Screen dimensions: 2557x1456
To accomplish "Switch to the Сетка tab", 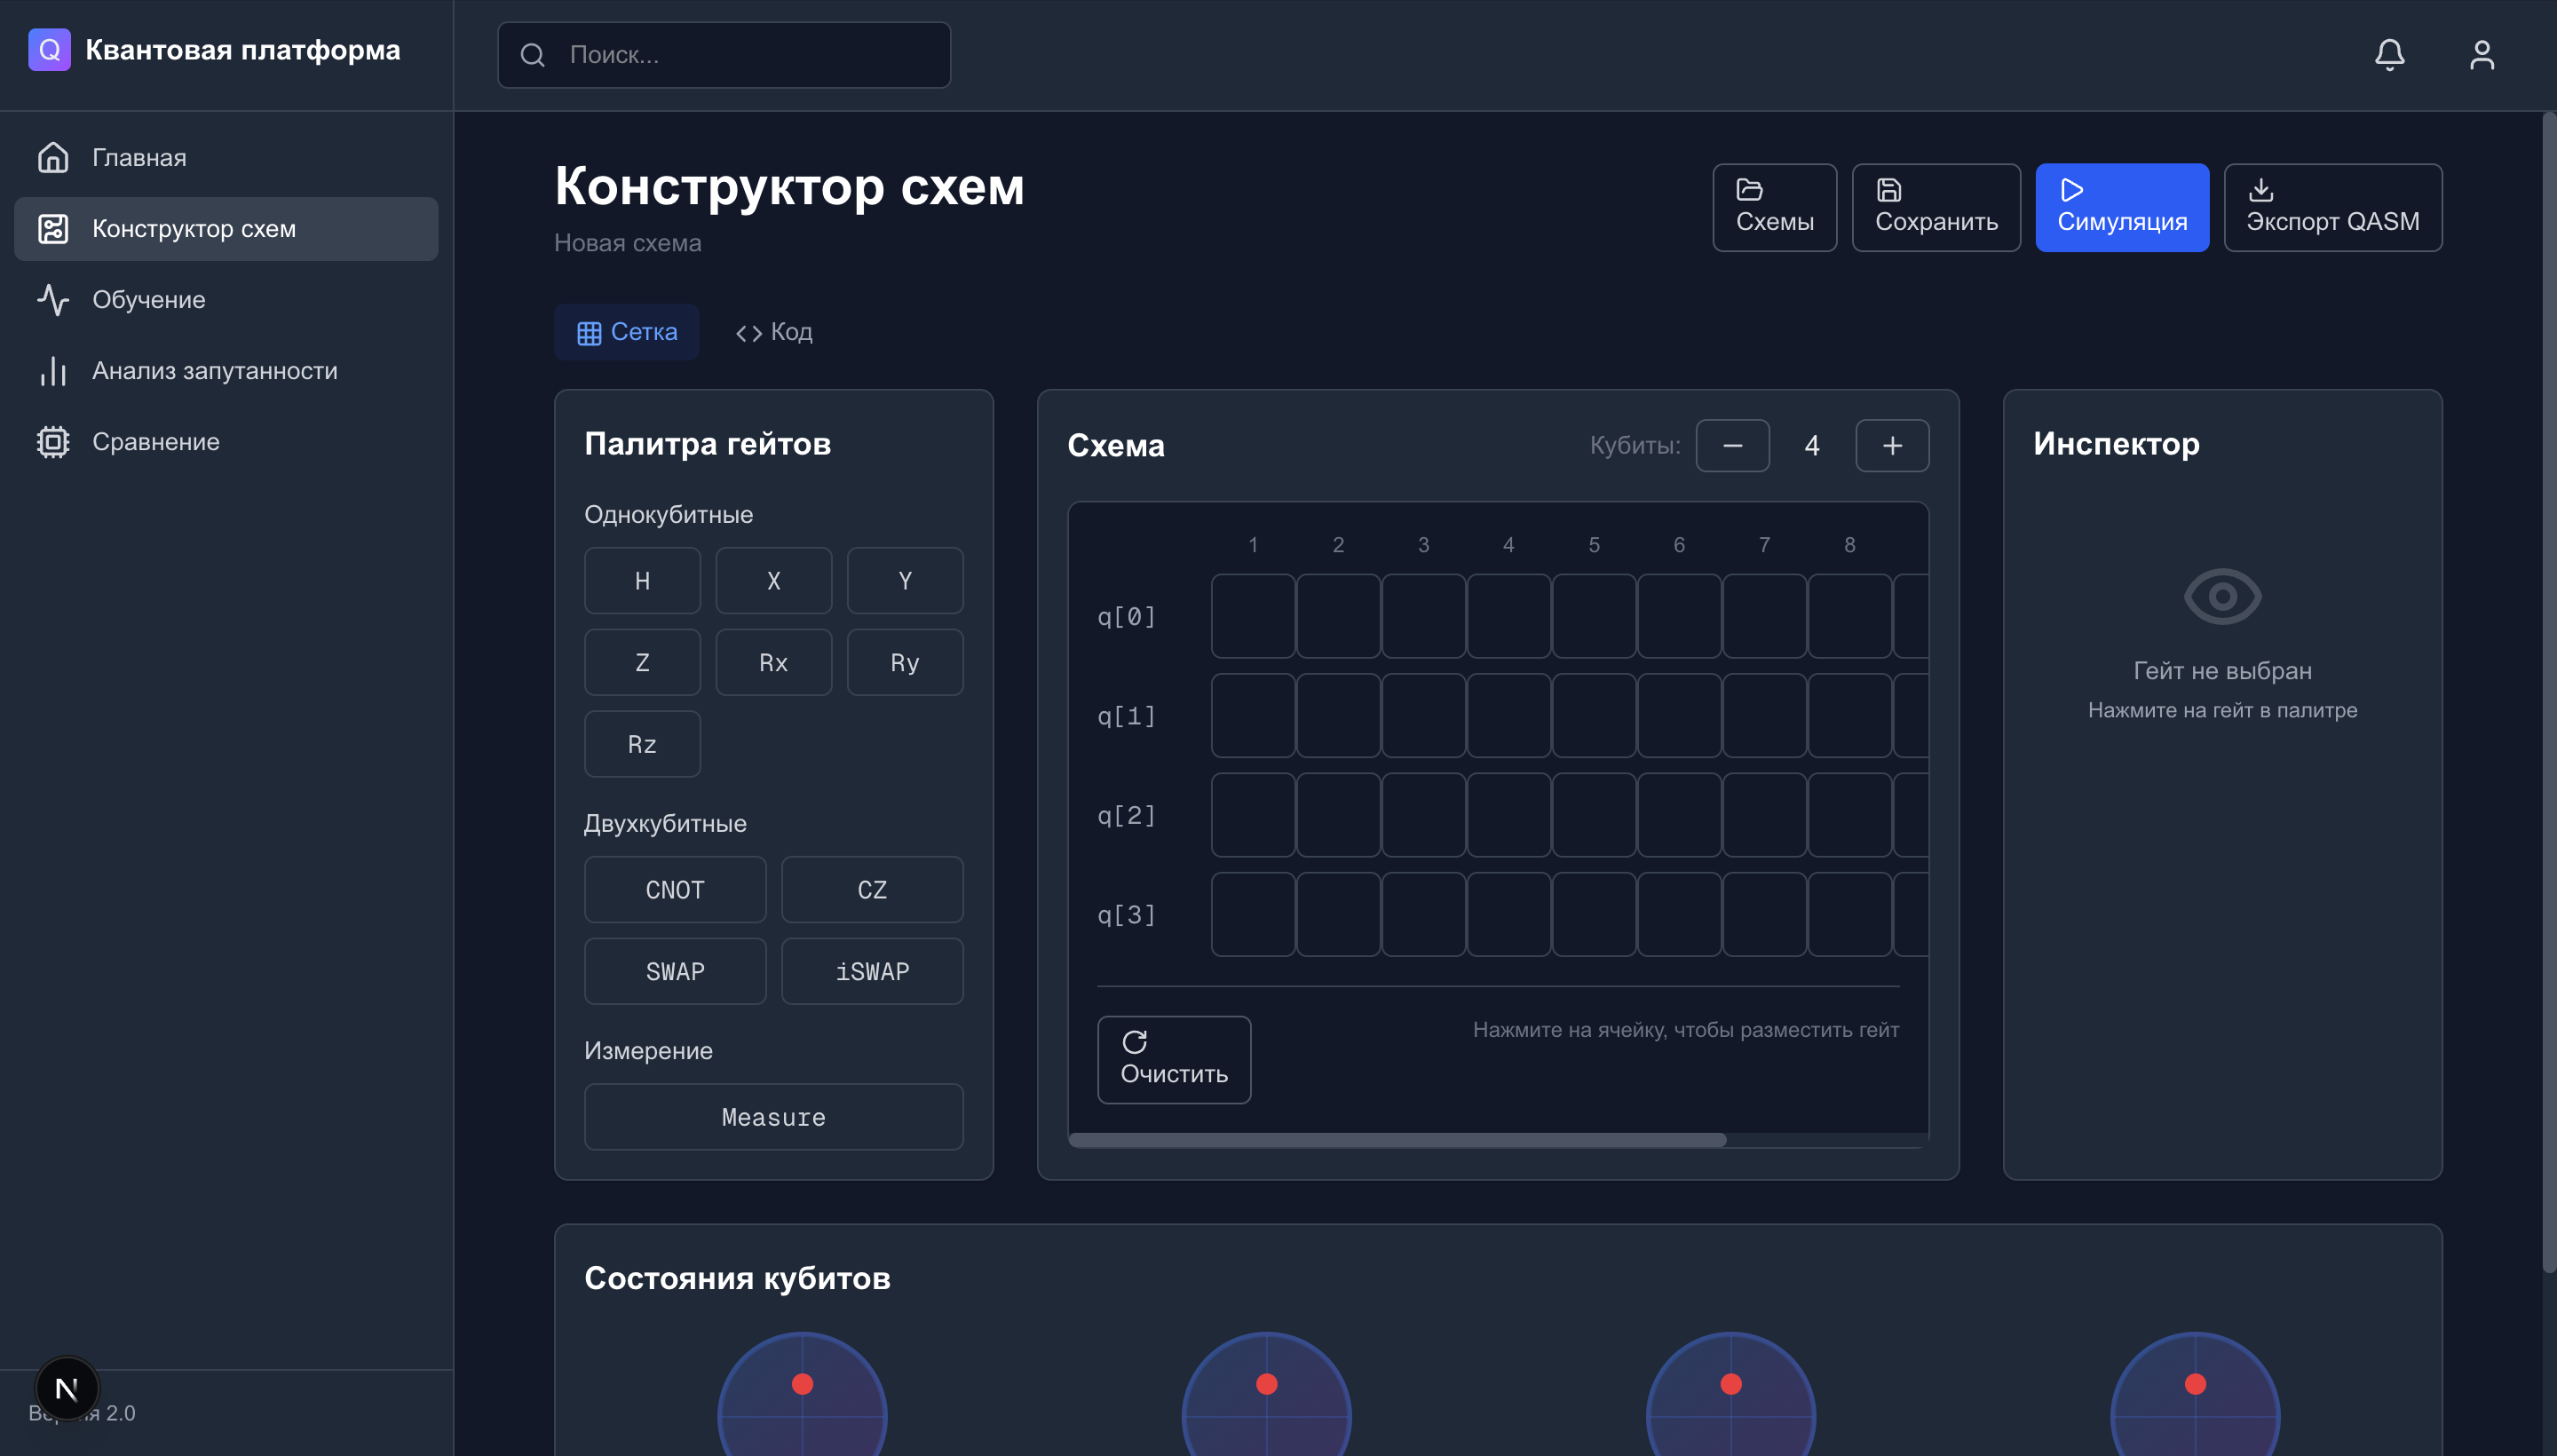I will coord(627,332).
